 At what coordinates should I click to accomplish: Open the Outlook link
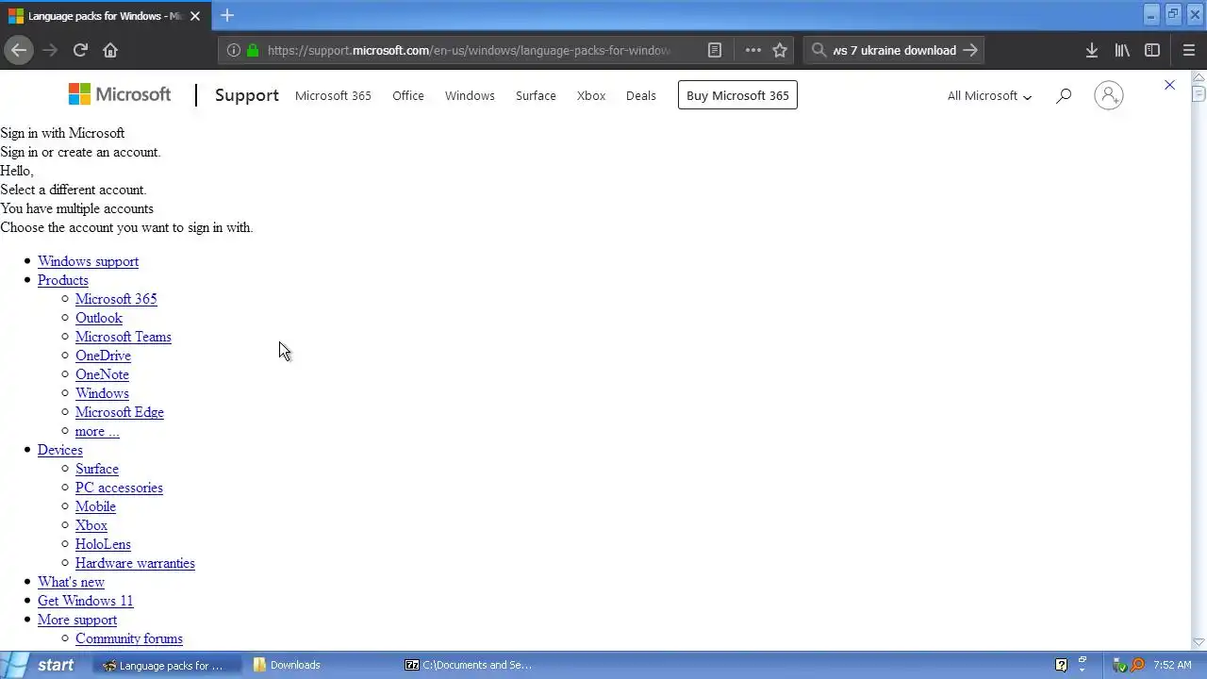(x=99, y=318)
